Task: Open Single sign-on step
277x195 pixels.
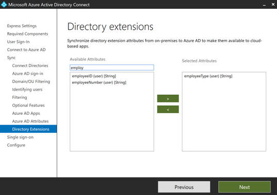Action: tap(20, 137)
